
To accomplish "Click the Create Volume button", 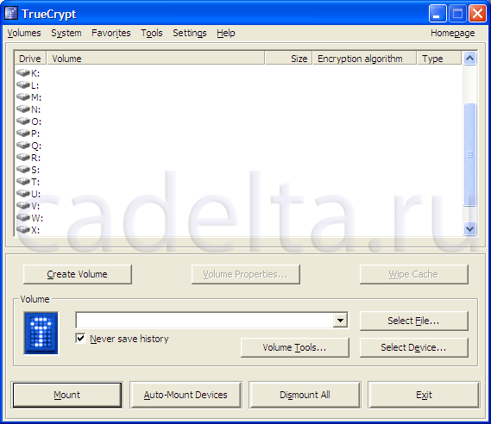I will click(x=78, y=274).
